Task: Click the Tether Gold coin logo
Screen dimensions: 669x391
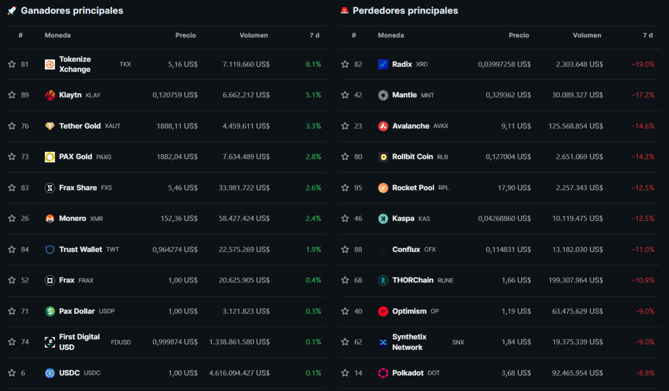Action: click(50, 126)
